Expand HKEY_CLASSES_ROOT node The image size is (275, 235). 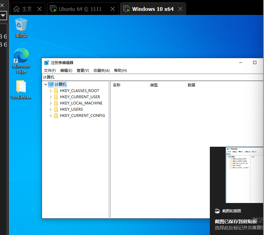[x=51, y=91]
